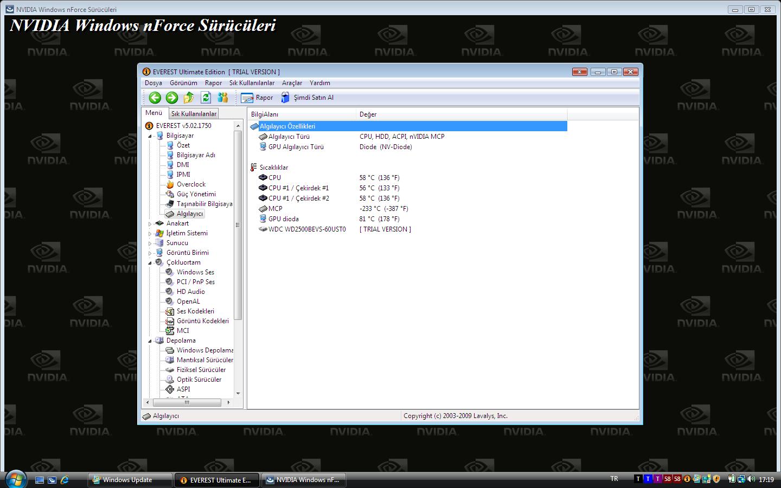
Task: Click the BilgiAlanı column header
Action: click(302, 114)
